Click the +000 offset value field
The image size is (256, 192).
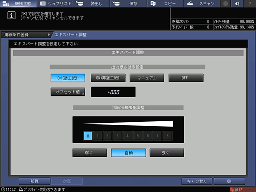tap(113, 92)
